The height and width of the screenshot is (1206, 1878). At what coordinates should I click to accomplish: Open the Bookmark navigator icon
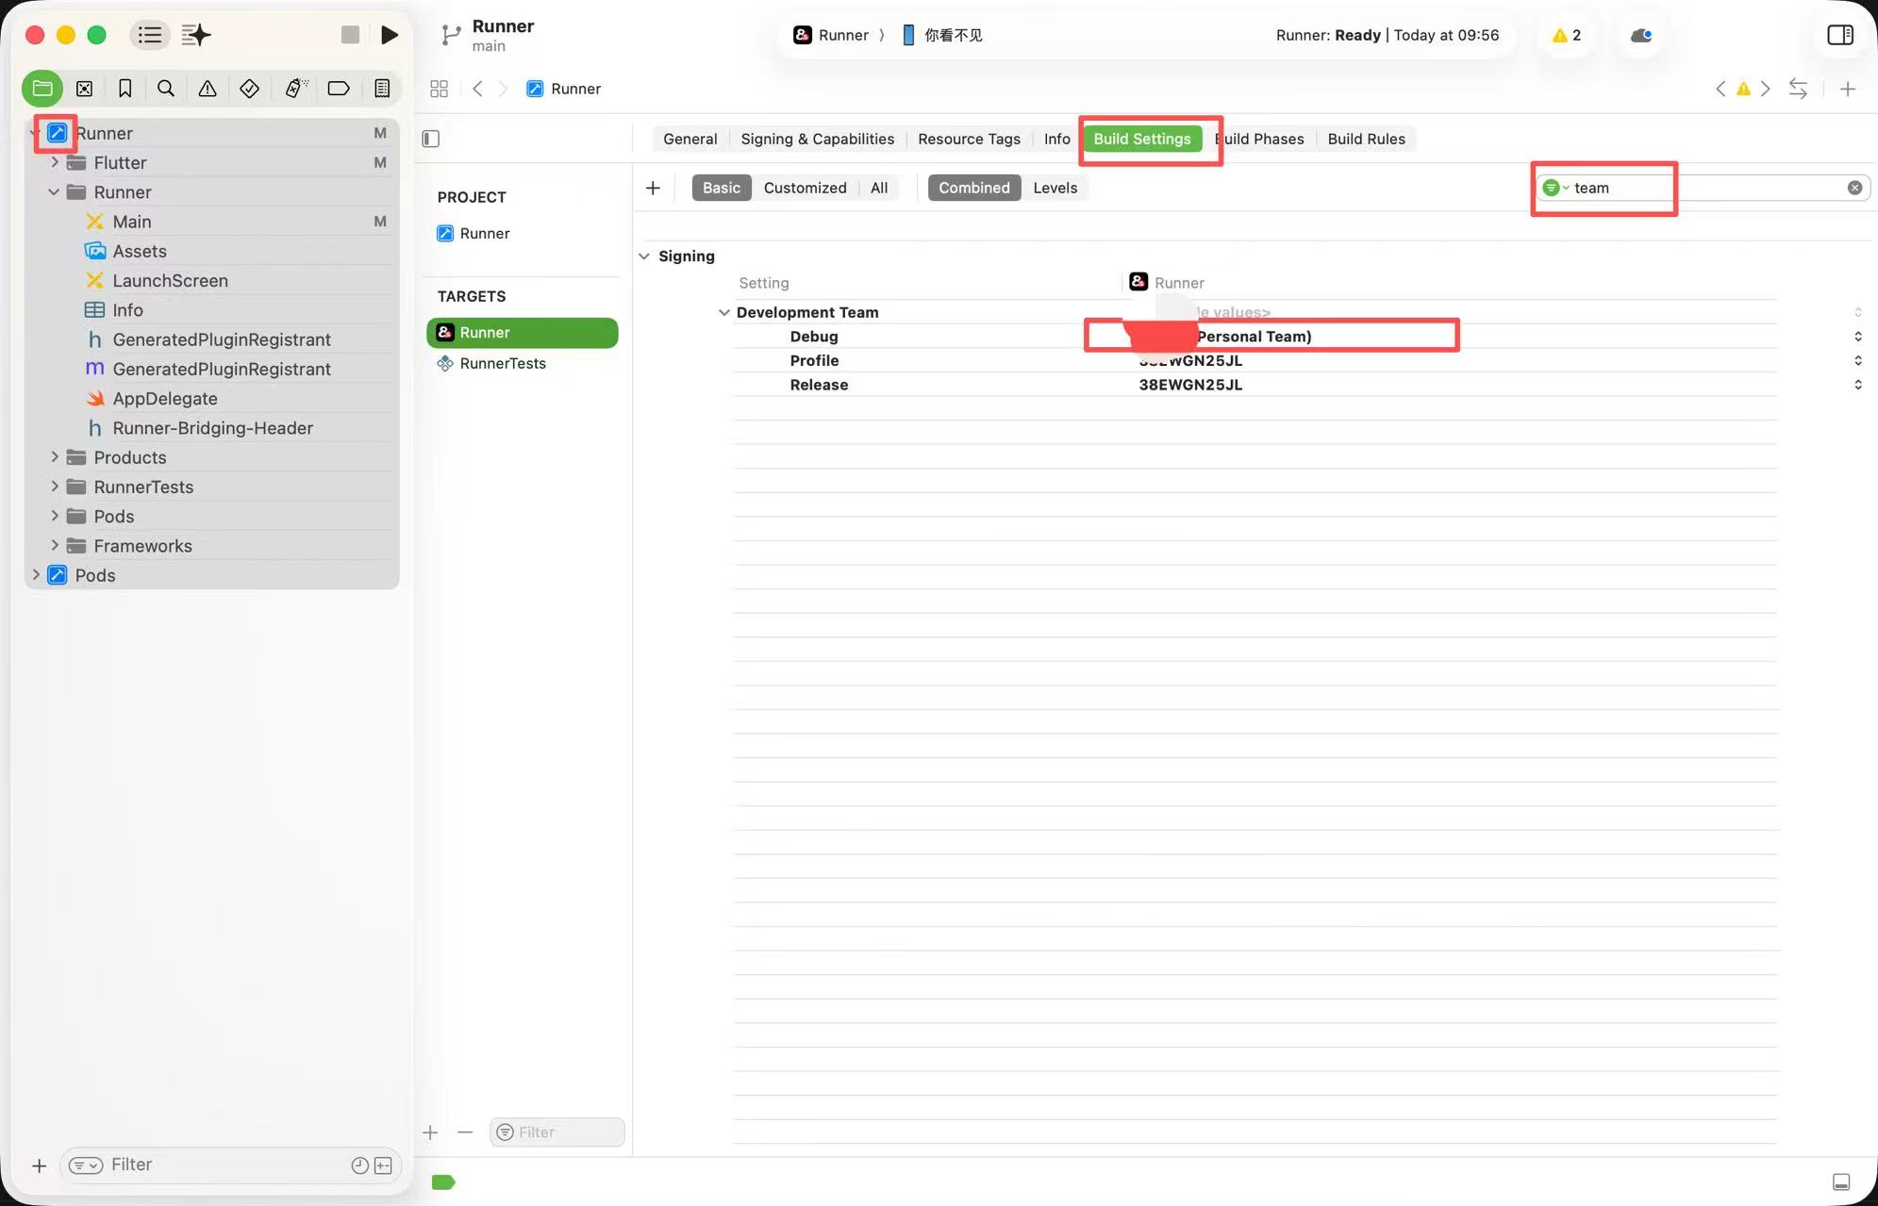(125, 88)
